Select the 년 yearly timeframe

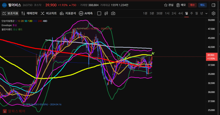coord(202,13)
